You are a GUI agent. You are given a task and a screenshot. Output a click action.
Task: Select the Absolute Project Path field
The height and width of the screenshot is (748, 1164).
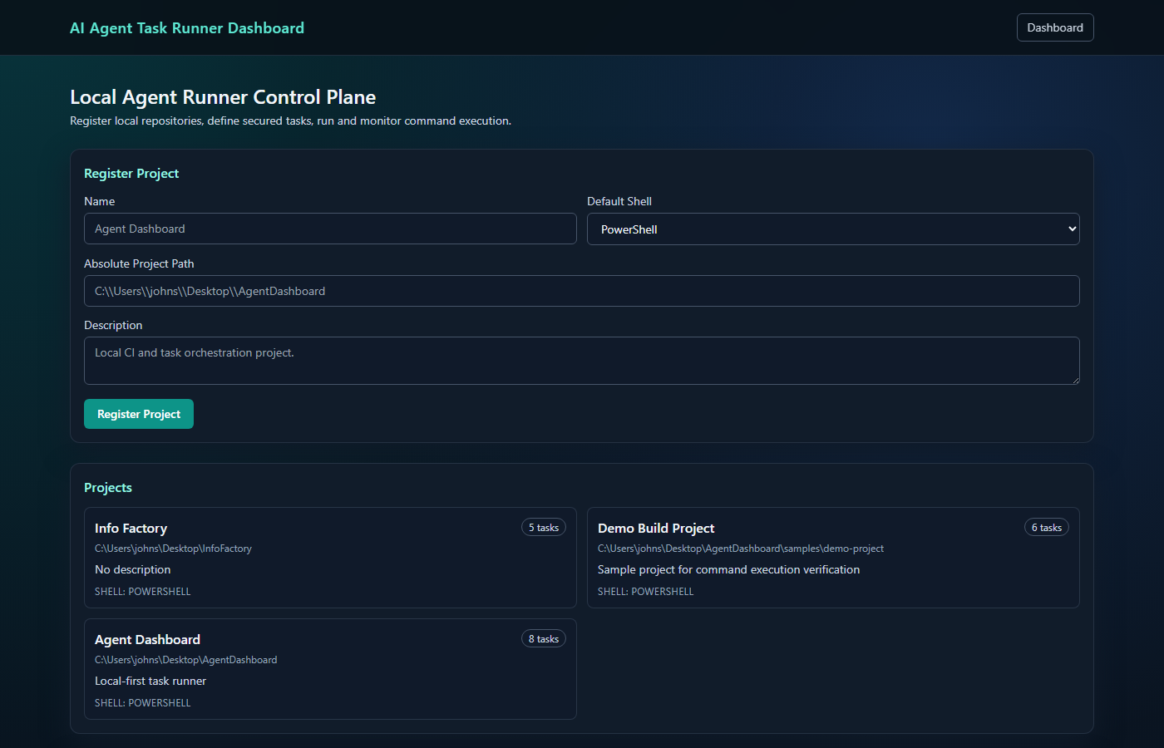point(581,291)
